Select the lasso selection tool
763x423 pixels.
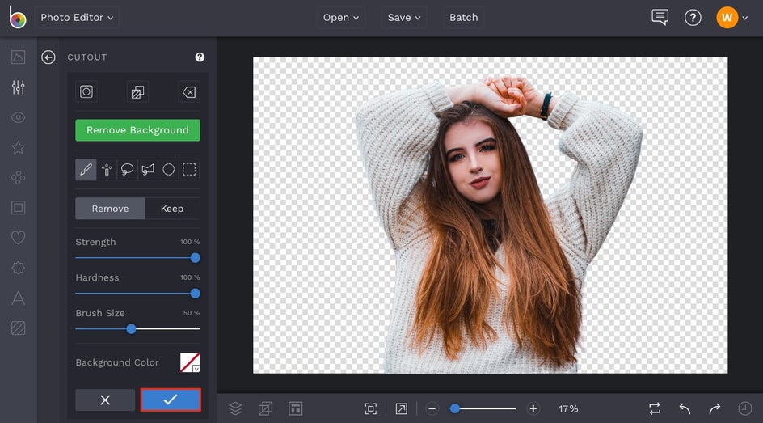coord(127,170)
